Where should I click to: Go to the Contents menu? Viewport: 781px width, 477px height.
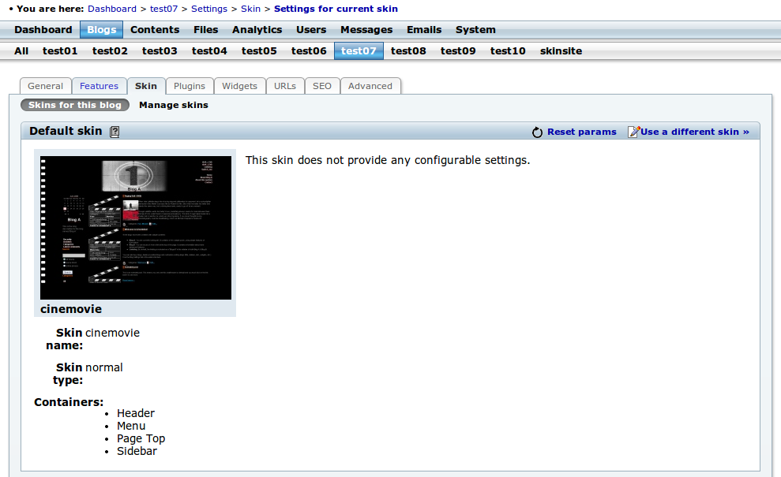click(155, 30)
